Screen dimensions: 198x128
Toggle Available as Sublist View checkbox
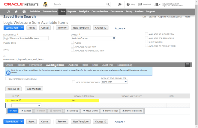146,34
